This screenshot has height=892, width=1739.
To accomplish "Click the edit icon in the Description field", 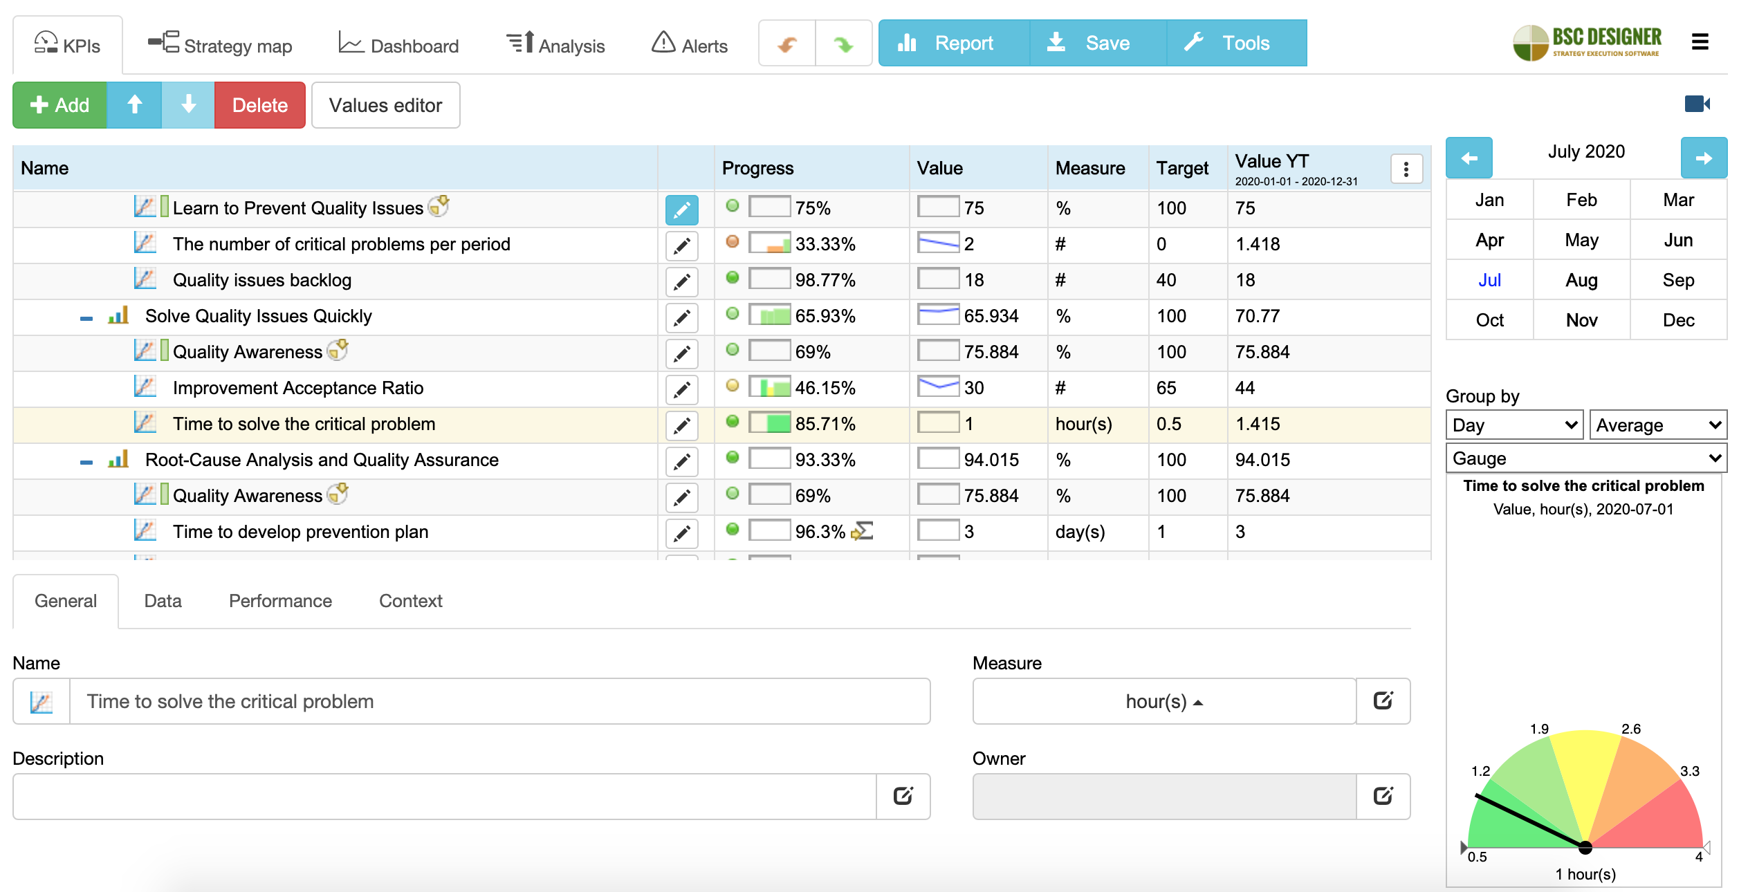I will 903,795.
